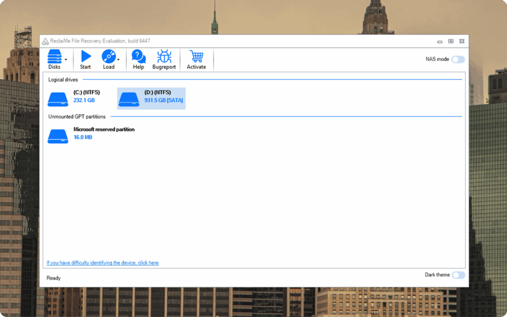Select the (C:) (NTFS) drive icon
The width and height of the screenshot is (507, 317).
58,99
